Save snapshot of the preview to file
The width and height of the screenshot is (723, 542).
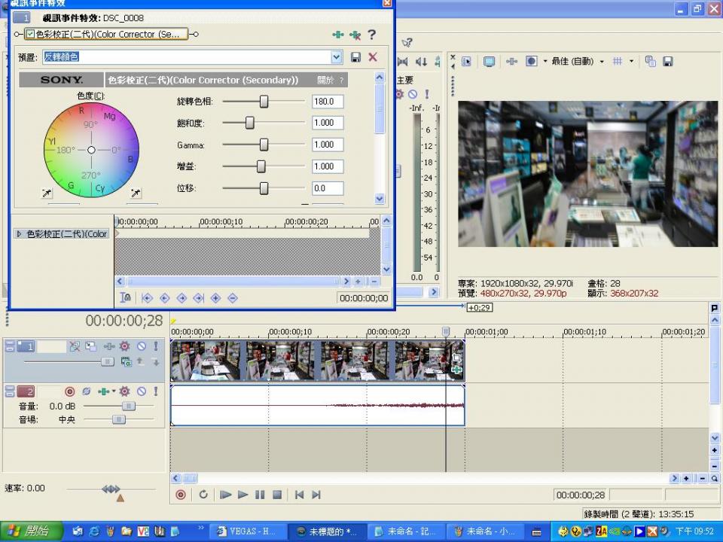(667, 62)
